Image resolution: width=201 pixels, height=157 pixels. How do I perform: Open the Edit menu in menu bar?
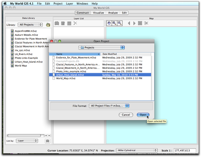coord(48,4)
